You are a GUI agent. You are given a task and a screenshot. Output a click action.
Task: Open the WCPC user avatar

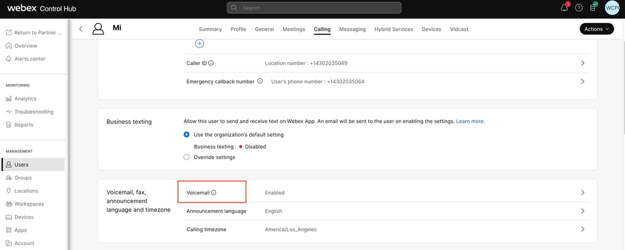[x=612, y=8]
